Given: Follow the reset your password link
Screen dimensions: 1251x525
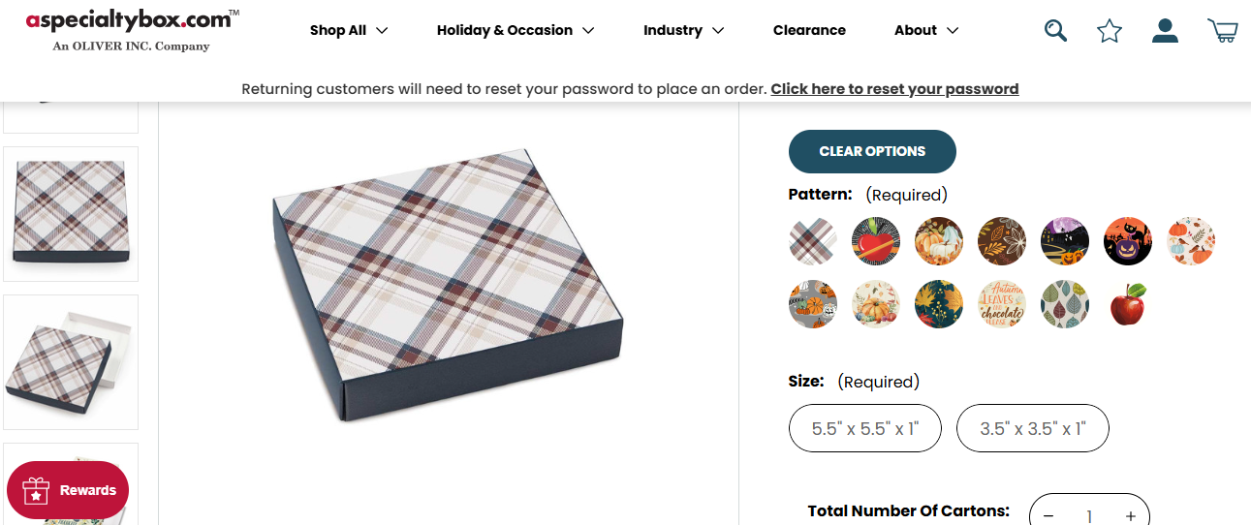Looking at the screenshot, I should [x=894, y=89].
